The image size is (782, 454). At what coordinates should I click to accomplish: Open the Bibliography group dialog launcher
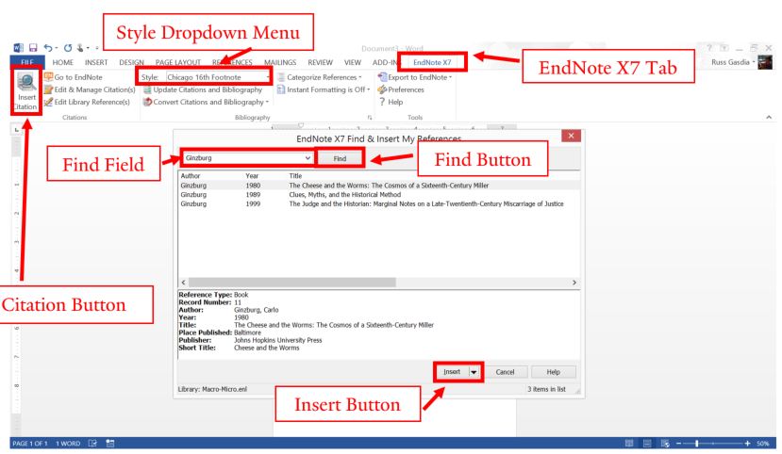[370, 118]
